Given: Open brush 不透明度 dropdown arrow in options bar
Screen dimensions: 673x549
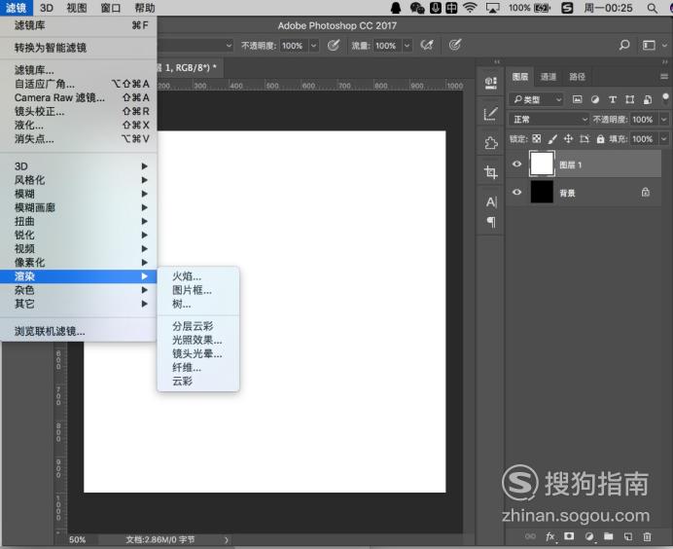Looking at the screenshot, I should [x=314, y=45].
